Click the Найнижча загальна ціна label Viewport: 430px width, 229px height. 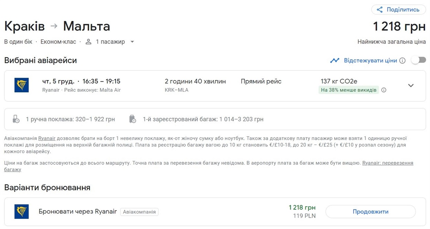391,42
